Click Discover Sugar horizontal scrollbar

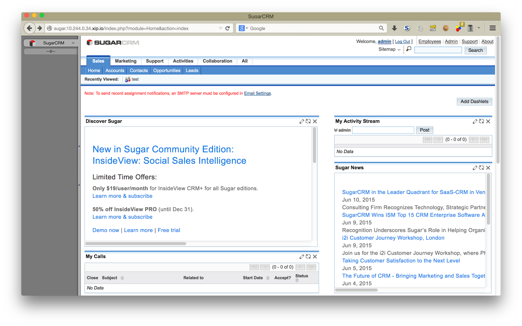136,244
